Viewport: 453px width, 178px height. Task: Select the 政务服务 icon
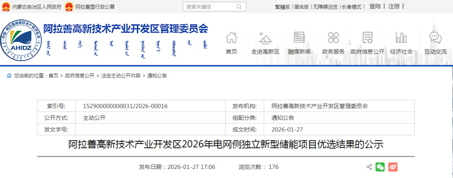click(x=333, y=38)
